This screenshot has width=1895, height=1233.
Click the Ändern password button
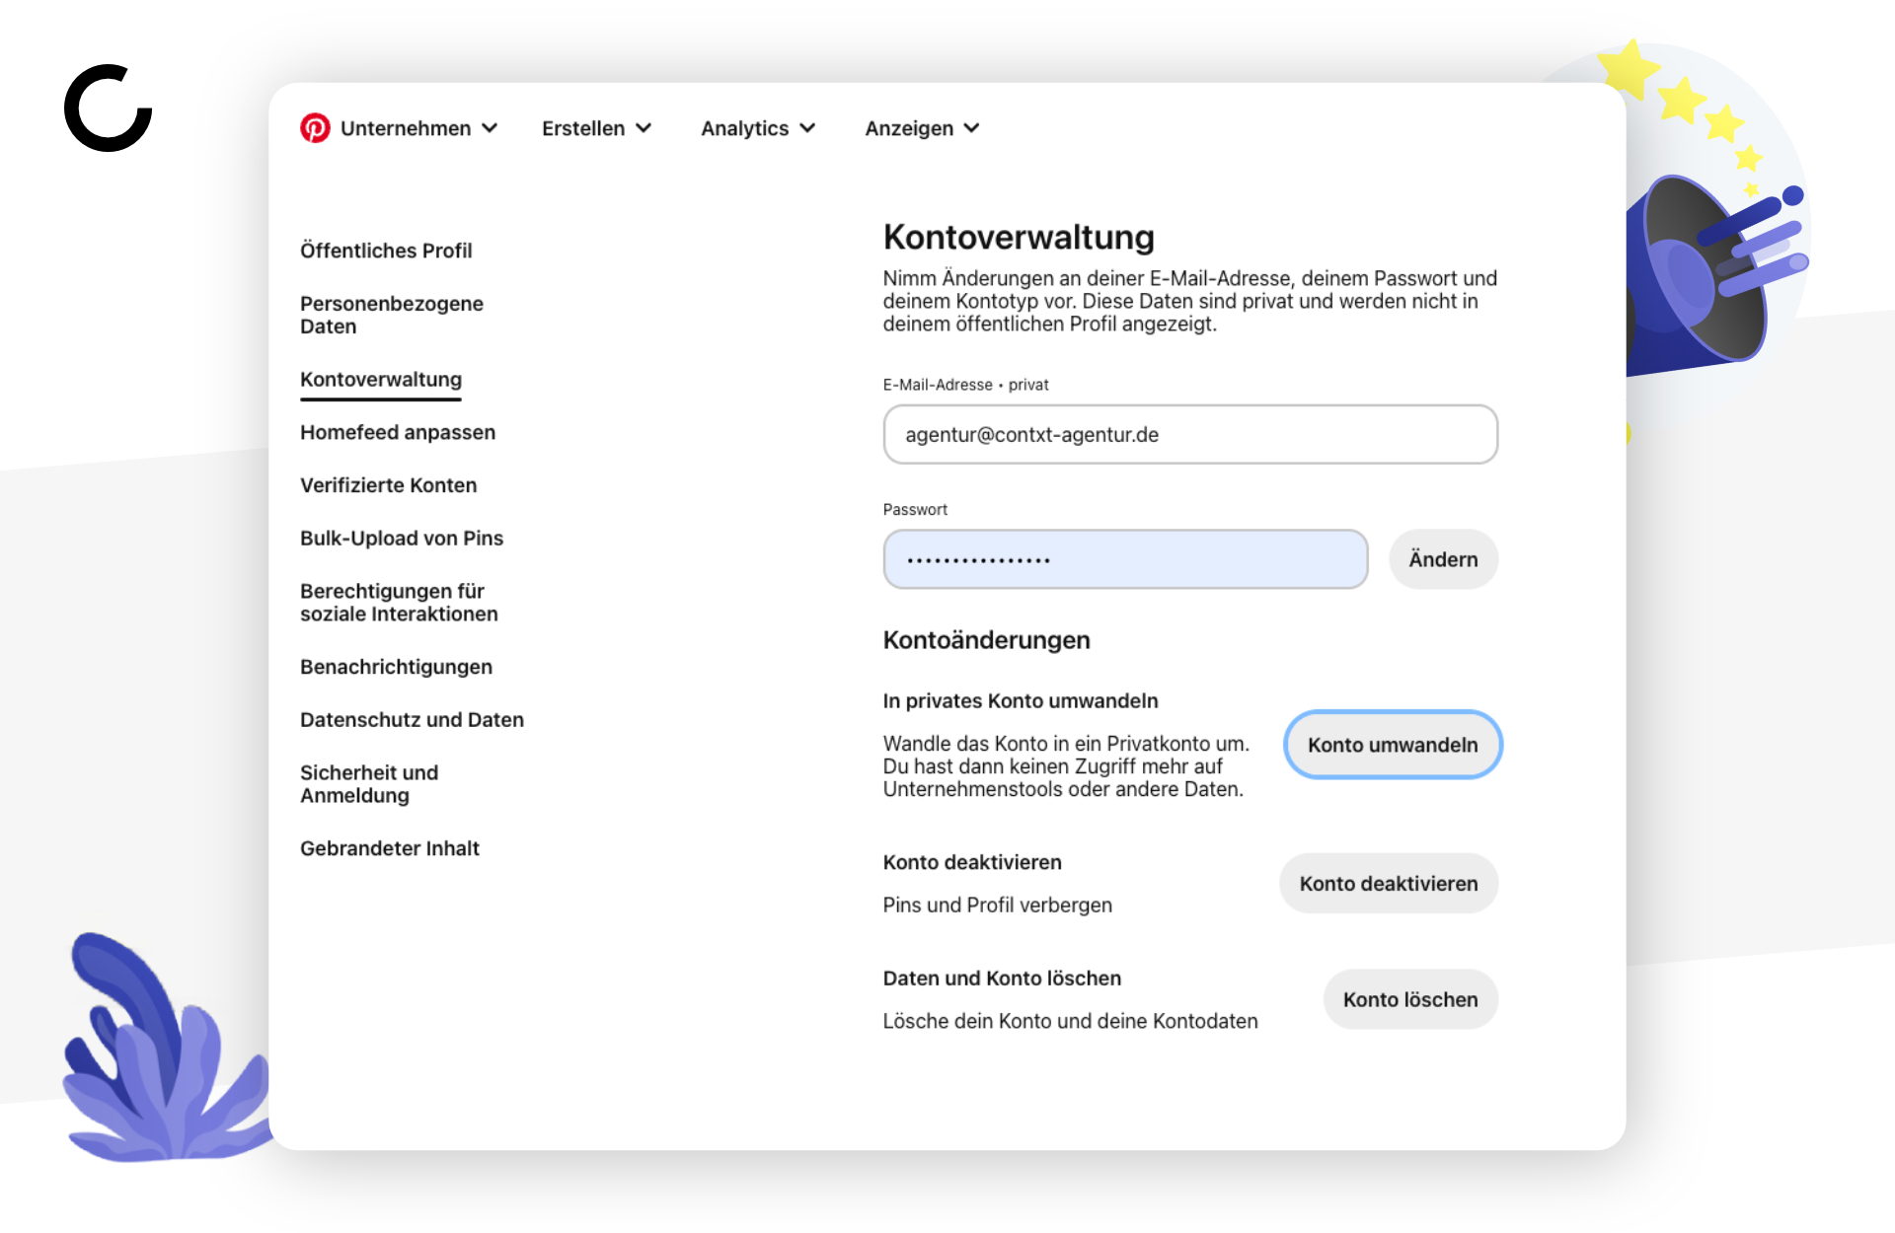(1443, 559)
